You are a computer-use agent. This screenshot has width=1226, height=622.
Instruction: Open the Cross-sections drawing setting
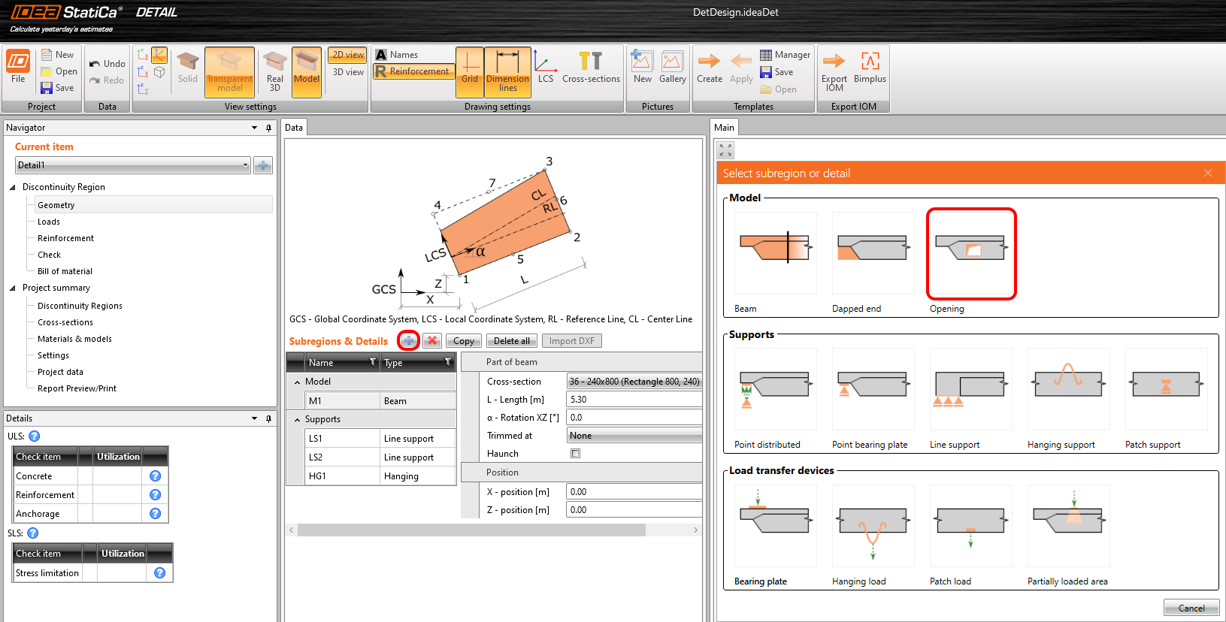pyautogui.click(x=591, y=68)
